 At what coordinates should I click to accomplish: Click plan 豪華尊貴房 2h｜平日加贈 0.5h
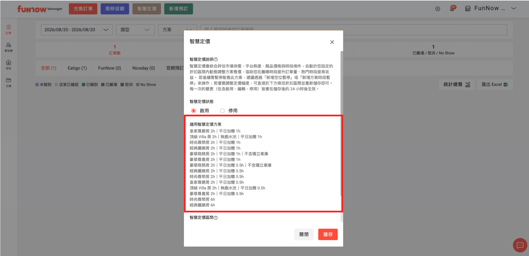tap(217, 194)
